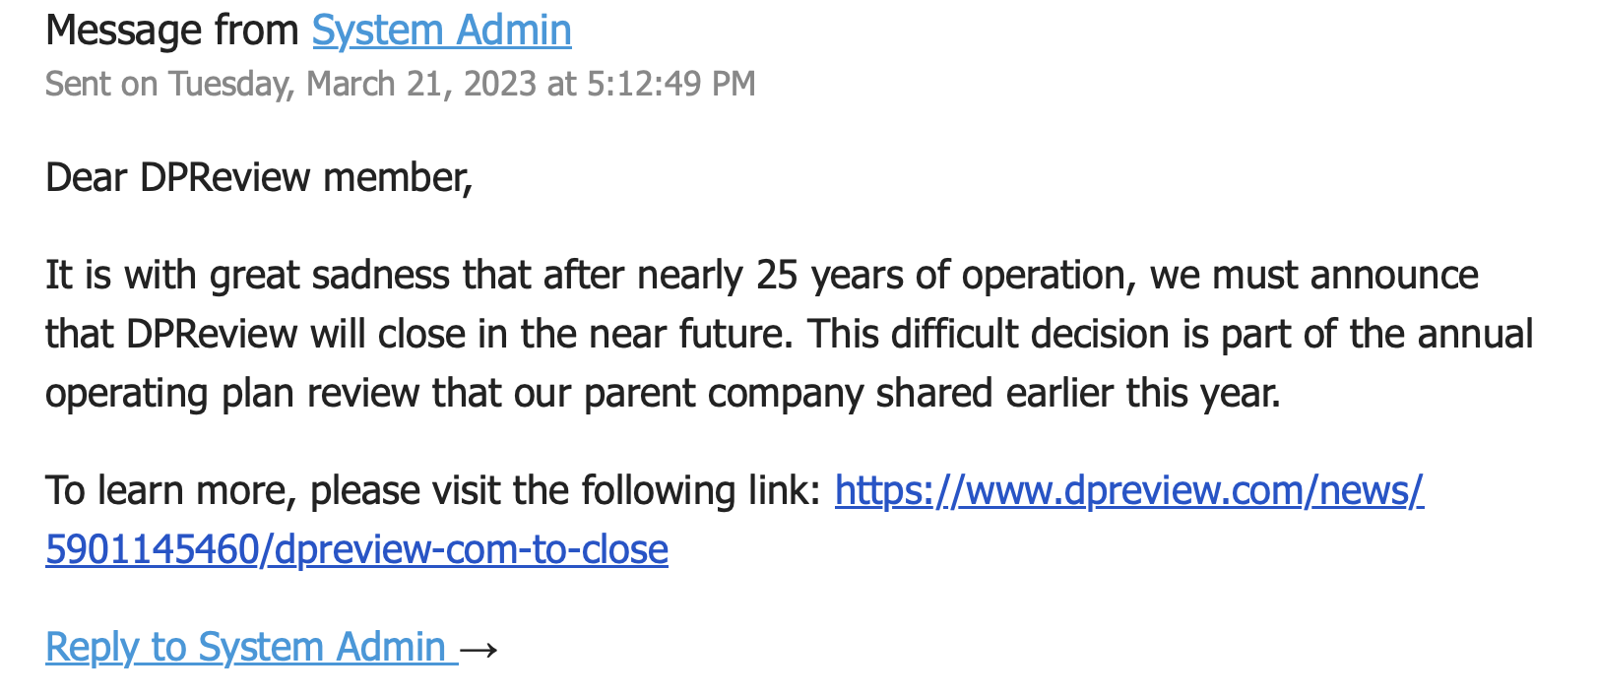Click the 5:12:49 PM time text

click(671, 84)
